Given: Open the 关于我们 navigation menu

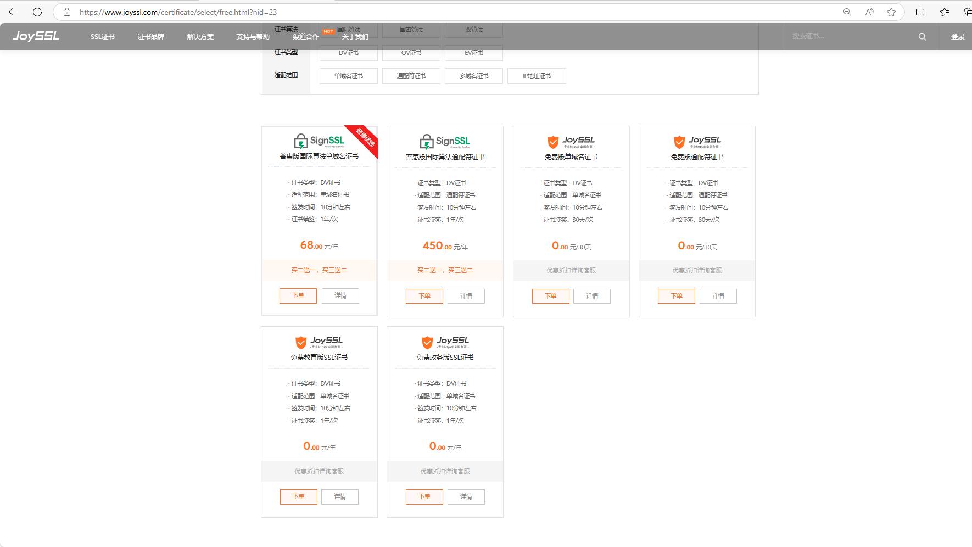Looking at the screenshot, I should 355,37.
